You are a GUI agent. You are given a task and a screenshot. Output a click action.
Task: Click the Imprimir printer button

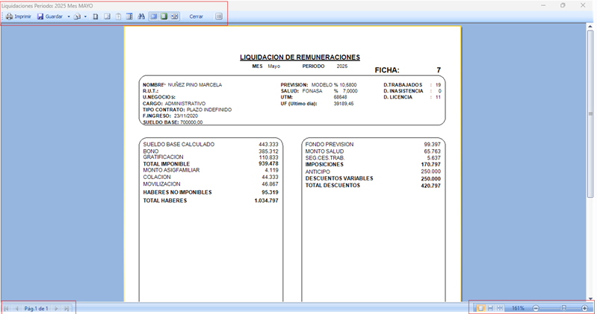[x=18, y=16]
